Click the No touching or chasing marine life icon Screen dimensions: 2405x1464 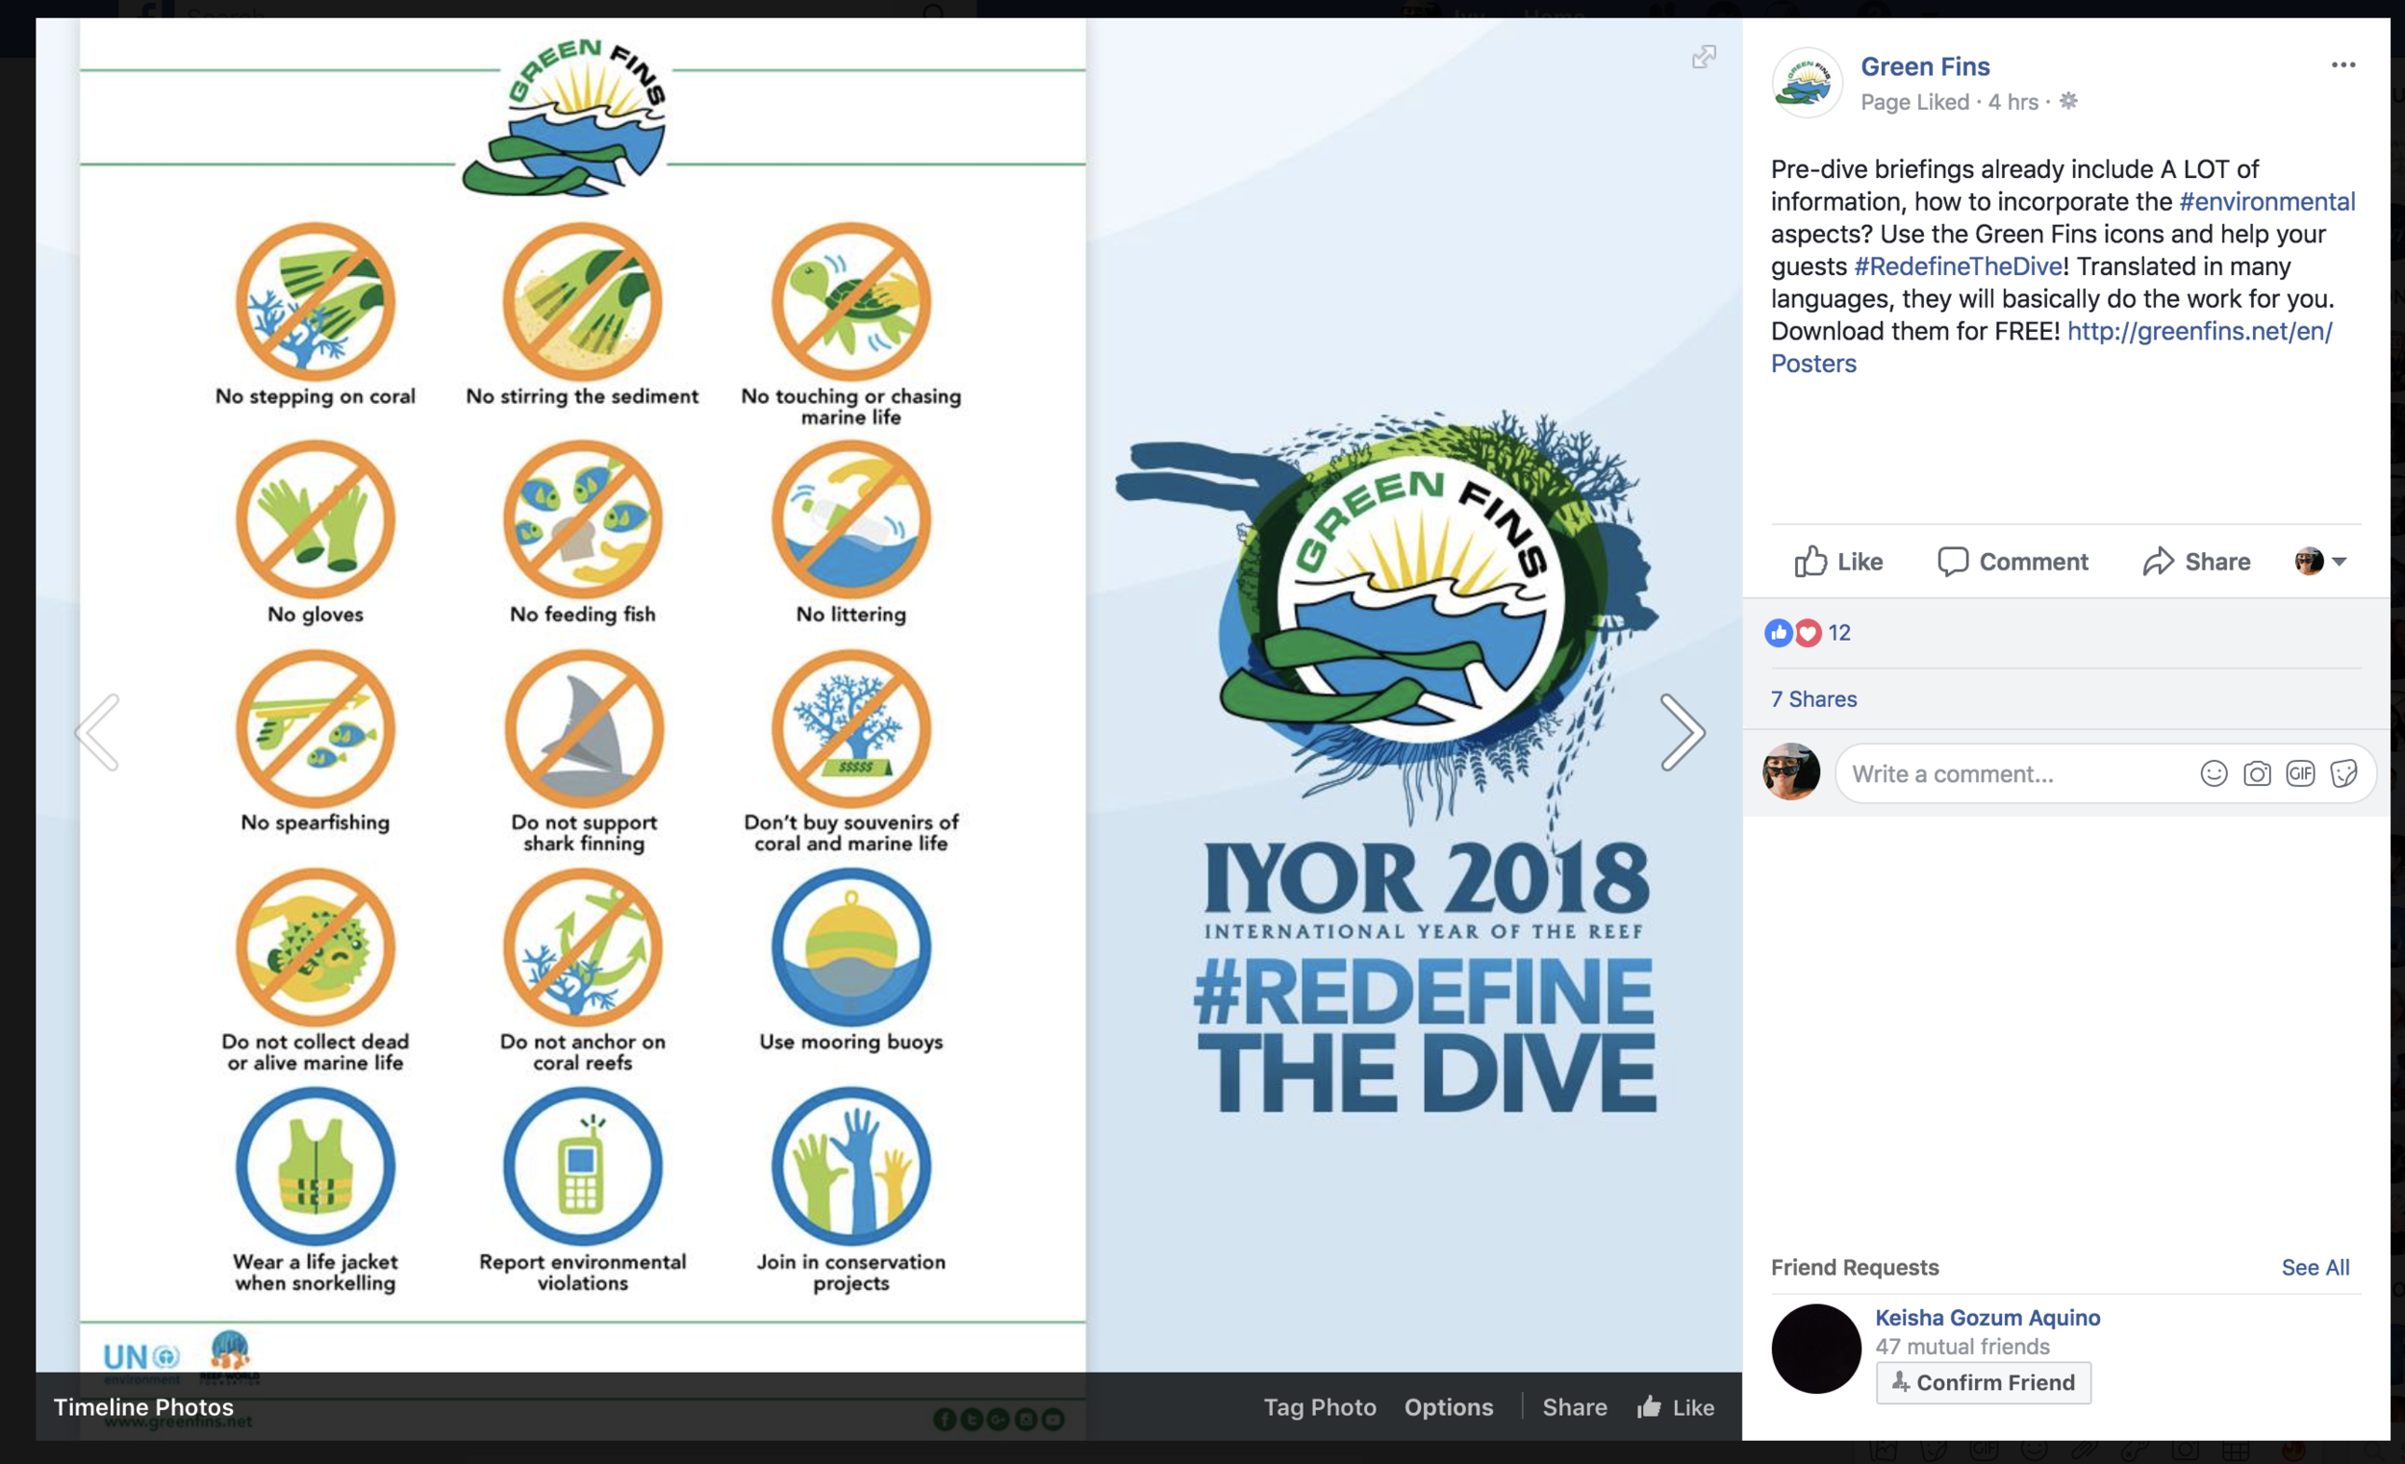tap(851, 302)
